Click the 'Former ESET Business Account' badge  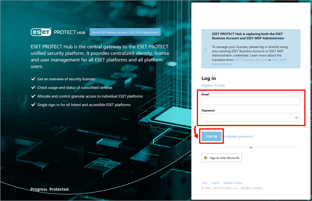[125, 32]
